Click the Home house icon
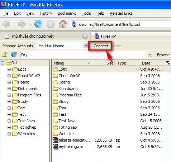Viewport: 171px width, 162px height. (63, 24)
